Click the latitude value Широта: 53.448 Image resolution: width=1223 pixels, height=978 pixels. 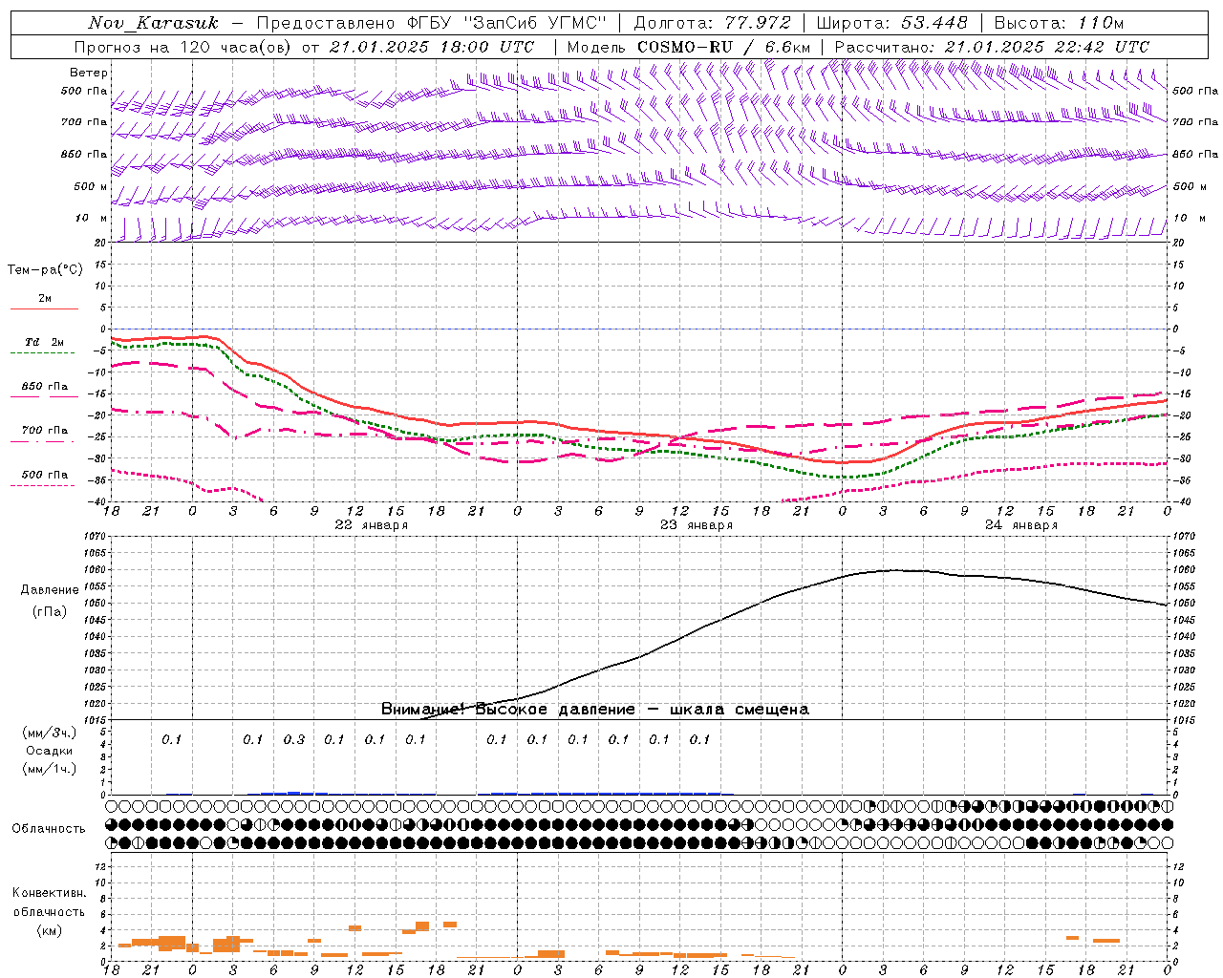[891, 23]
